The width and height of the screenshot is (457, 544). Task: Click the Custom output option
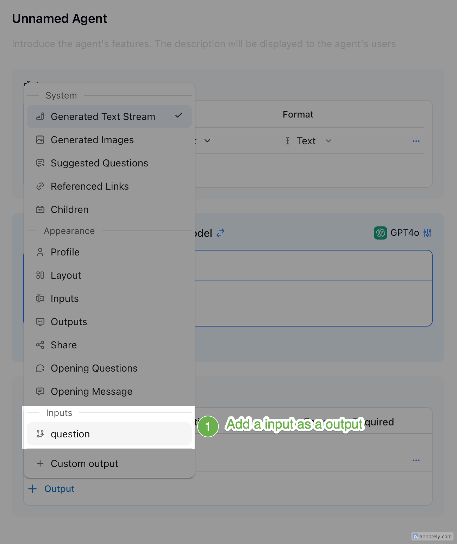[84, 464]
